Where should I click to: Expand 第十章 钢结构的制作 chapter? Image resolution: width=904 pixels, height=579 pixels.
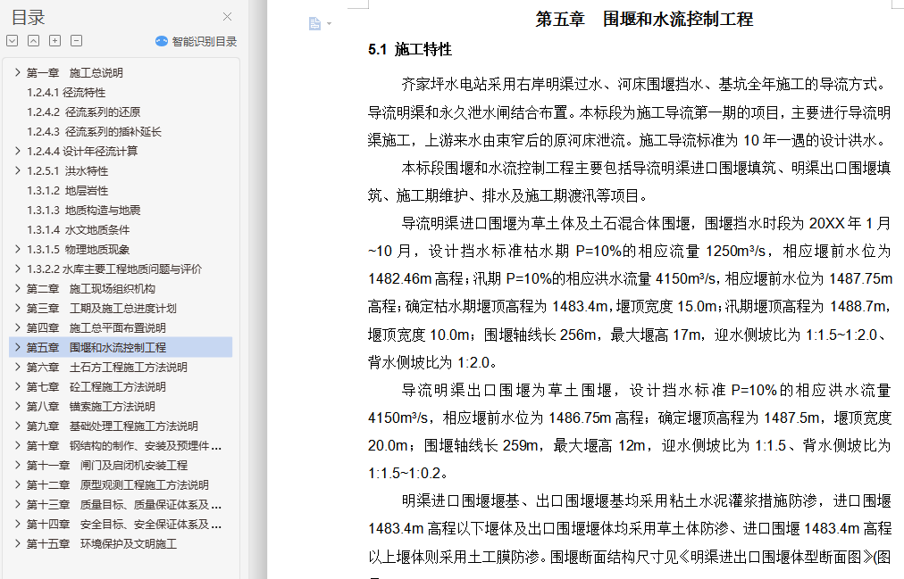[17, 445]
